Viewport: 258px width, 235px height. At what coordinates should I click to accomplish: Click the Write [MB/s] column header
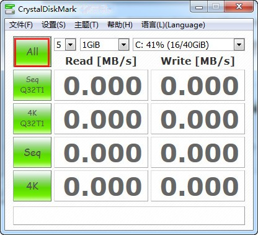[x=198, y=61]
